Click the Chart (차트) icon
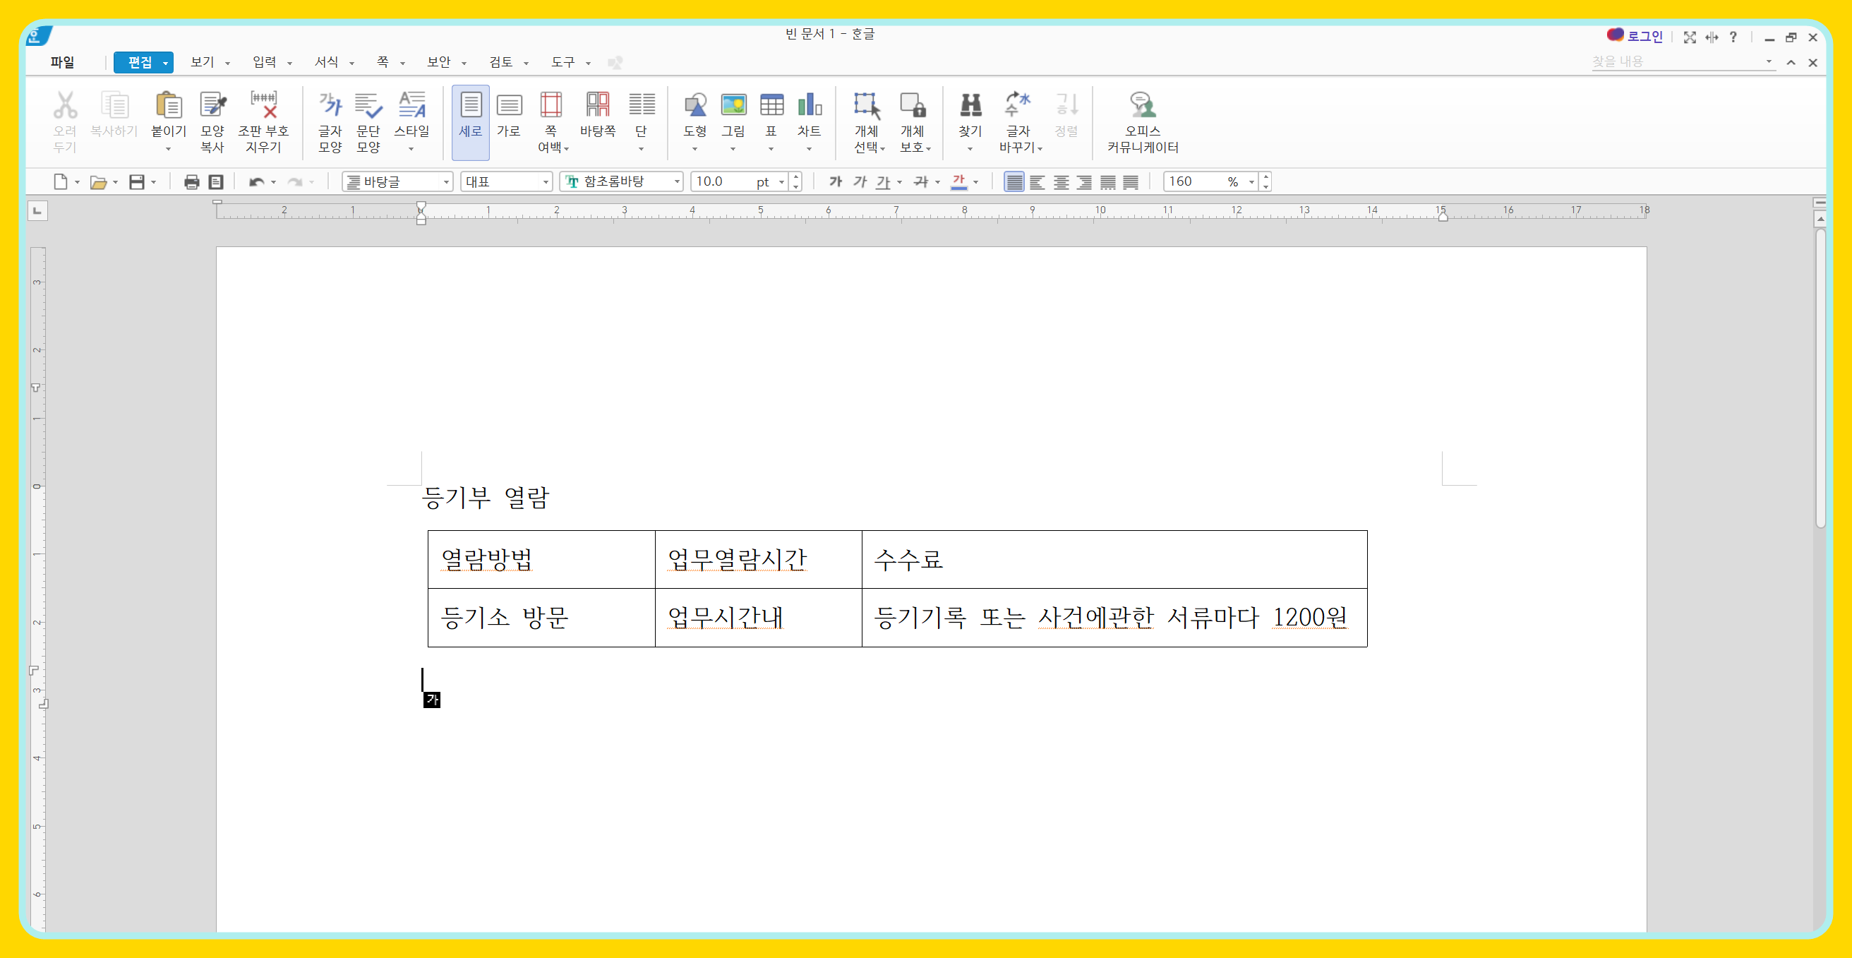The height and width of the screenshot is (958, 1852). (x=809, y=107)
